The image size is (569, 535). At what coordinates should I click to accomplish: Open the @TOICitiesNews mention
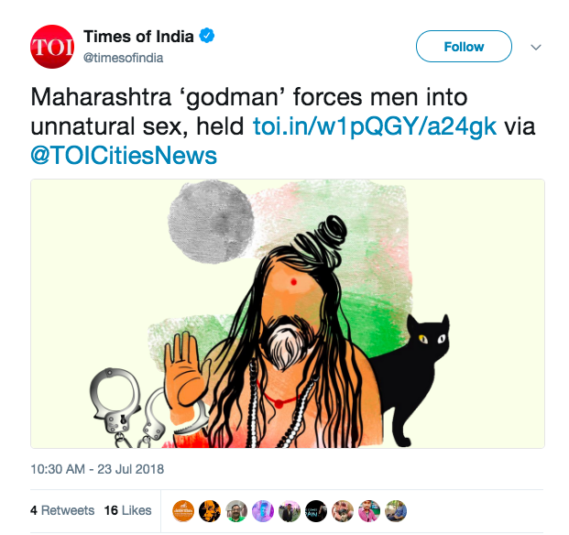(124, 155)
